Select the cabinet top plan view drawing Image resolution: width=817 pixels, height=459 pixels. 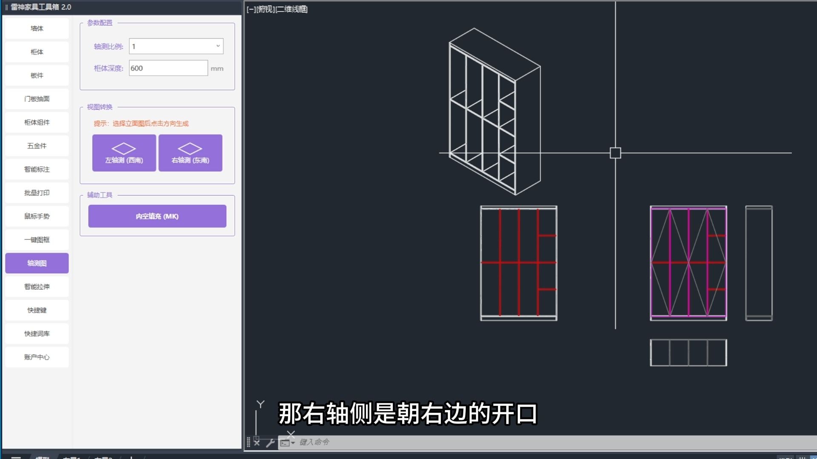coord(688,353)
